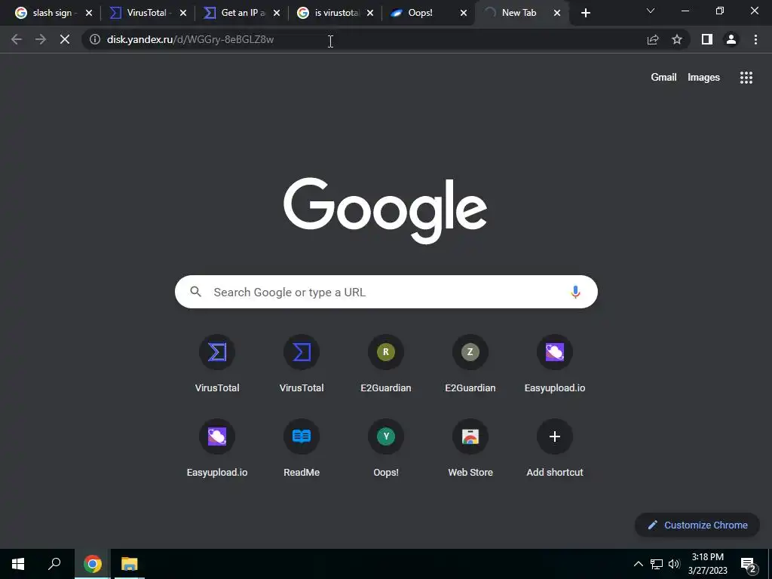Open the Oops! shortcut tile
This screenshot has height=579, width=772.
pyautogui.click(x=386, y=448)
